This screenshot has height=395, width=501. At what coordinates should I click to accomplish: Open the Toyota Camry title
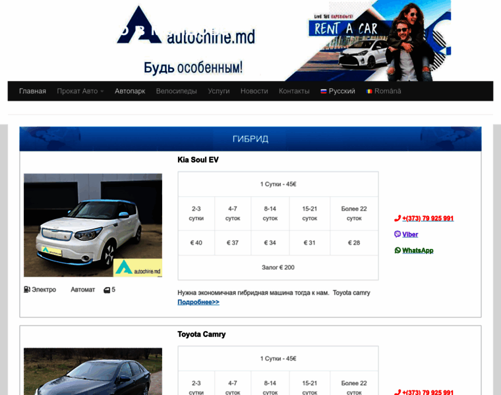(x=202, y=334)
